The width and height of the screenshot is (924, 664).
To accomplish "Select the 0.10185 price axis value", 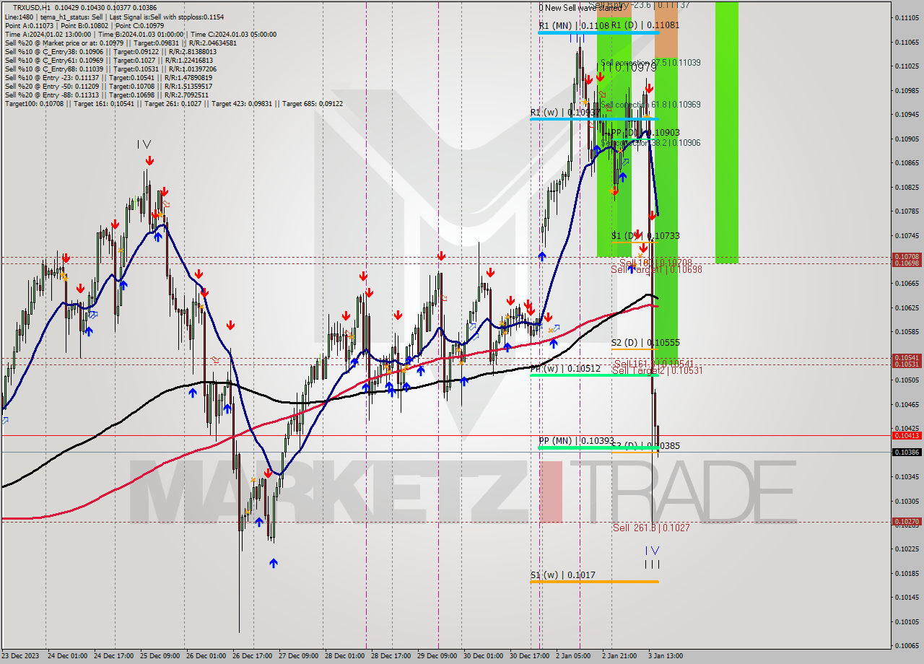I will point(907,573).
